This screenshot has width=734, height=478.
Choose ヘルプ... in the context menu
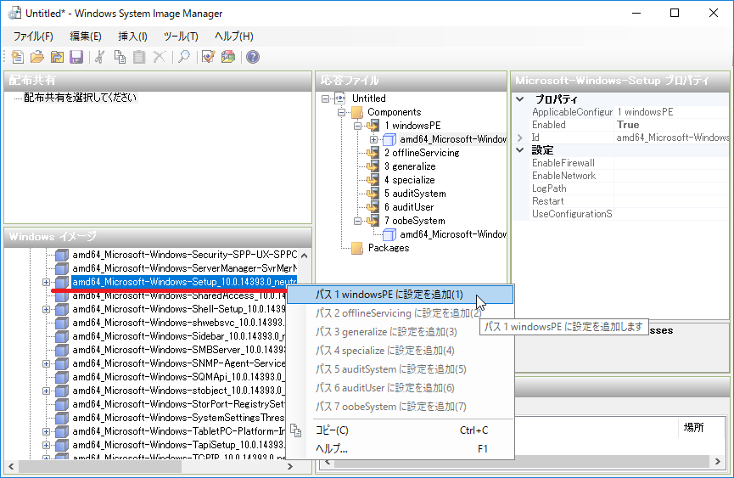coord(401,449)
